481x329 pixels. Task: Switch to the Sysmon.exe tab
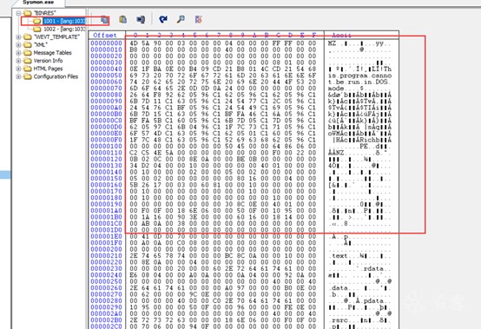38,3
